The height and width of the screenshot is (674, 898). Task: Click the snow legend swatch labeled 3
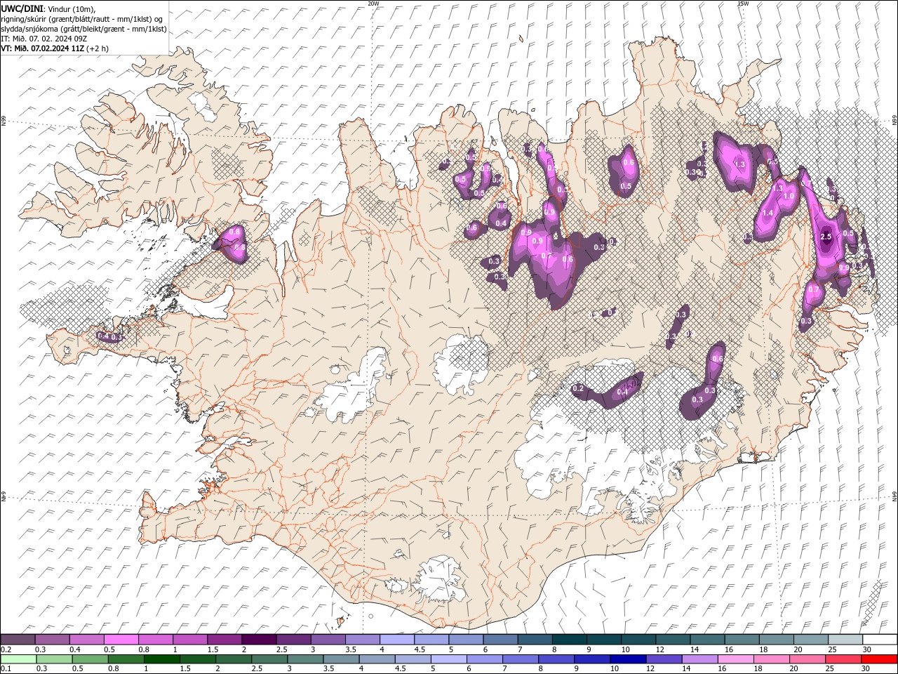[x=328, y=640]
